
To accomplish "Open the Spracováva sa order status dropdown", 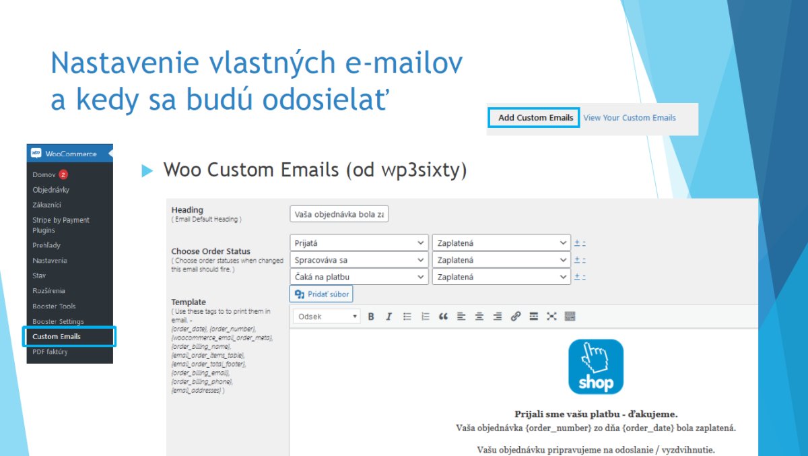I will pos(359,260).
